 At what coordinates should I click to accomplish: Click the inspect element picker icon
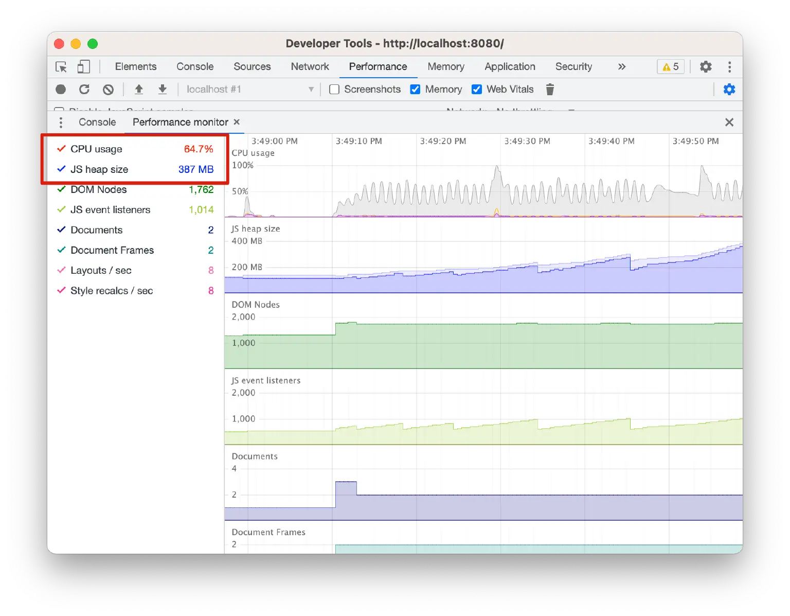pyautogui.click(x=61, y=67)
